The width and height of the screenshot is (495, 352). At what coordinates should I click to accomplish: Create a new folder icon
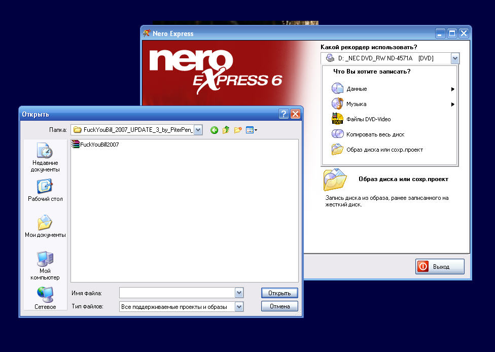click(238, 130)
